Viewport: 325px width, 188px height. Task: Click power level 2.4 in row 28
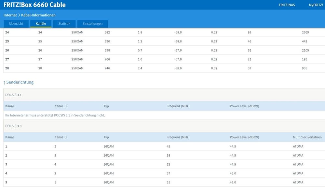(140, 68)
